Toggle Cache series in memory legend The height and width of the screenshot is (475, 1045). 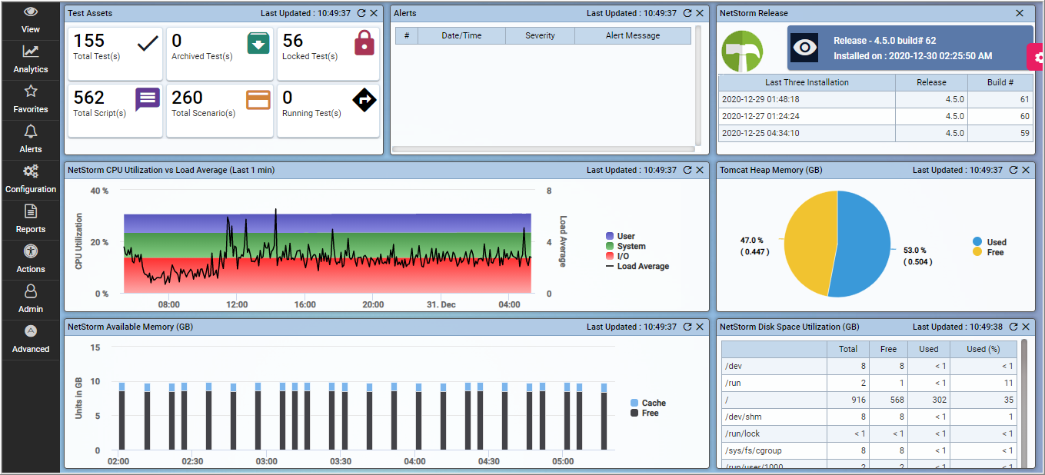(x=648, y=403)
